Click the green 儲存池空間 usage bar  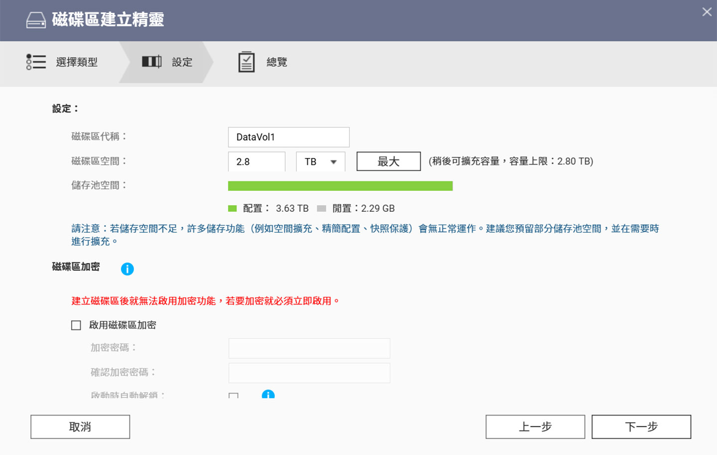[340, 186]
